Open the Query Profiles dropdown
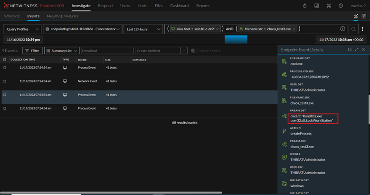Viewport: 370px width, 195px height. tap(22, 29)
